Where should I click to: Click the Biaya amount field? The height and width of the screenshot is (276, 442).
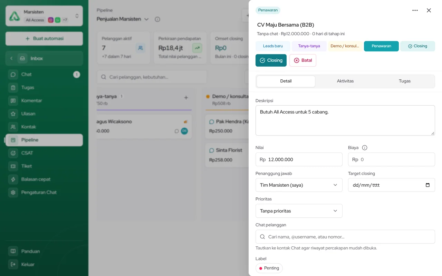point(392,159)
